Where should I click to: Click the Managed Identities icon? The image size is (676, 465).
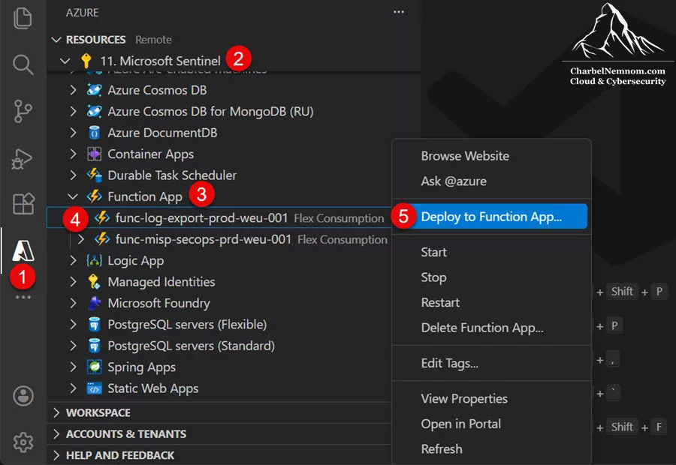(x=95, y=281)
